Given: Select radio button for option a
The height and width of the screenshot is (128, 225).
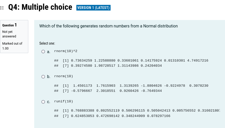Looking at the screenshot, I should tap(43, 52).
